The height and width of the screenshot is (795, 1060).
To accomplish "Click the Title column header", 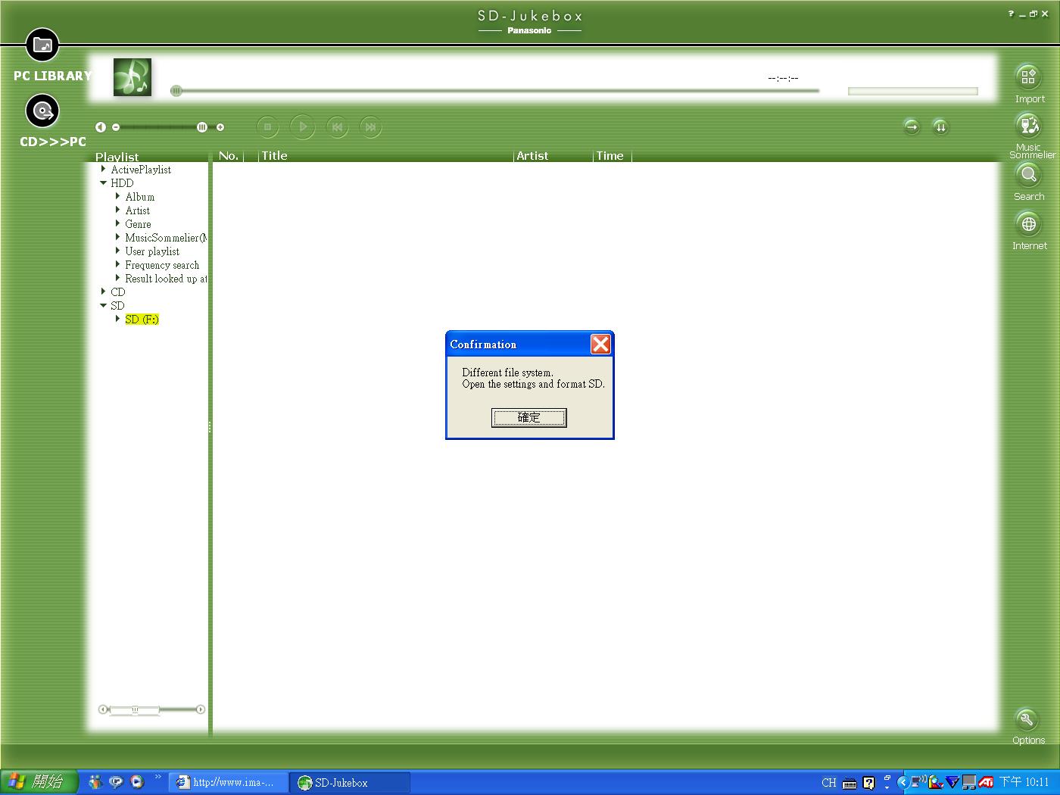I will [x=275, y=156].
